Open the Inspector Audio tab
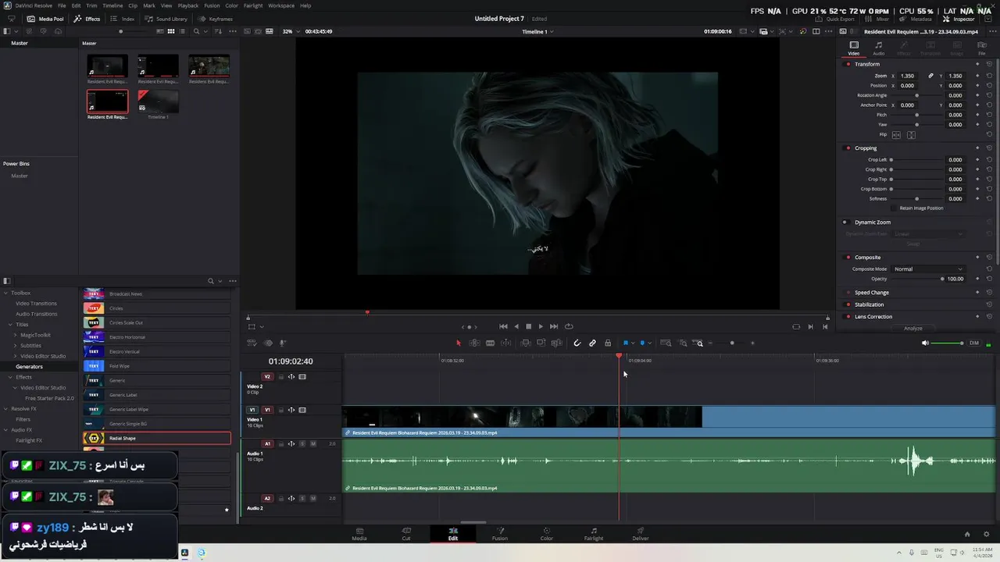This screenshot has height=562, width=1000. [879, 48]
